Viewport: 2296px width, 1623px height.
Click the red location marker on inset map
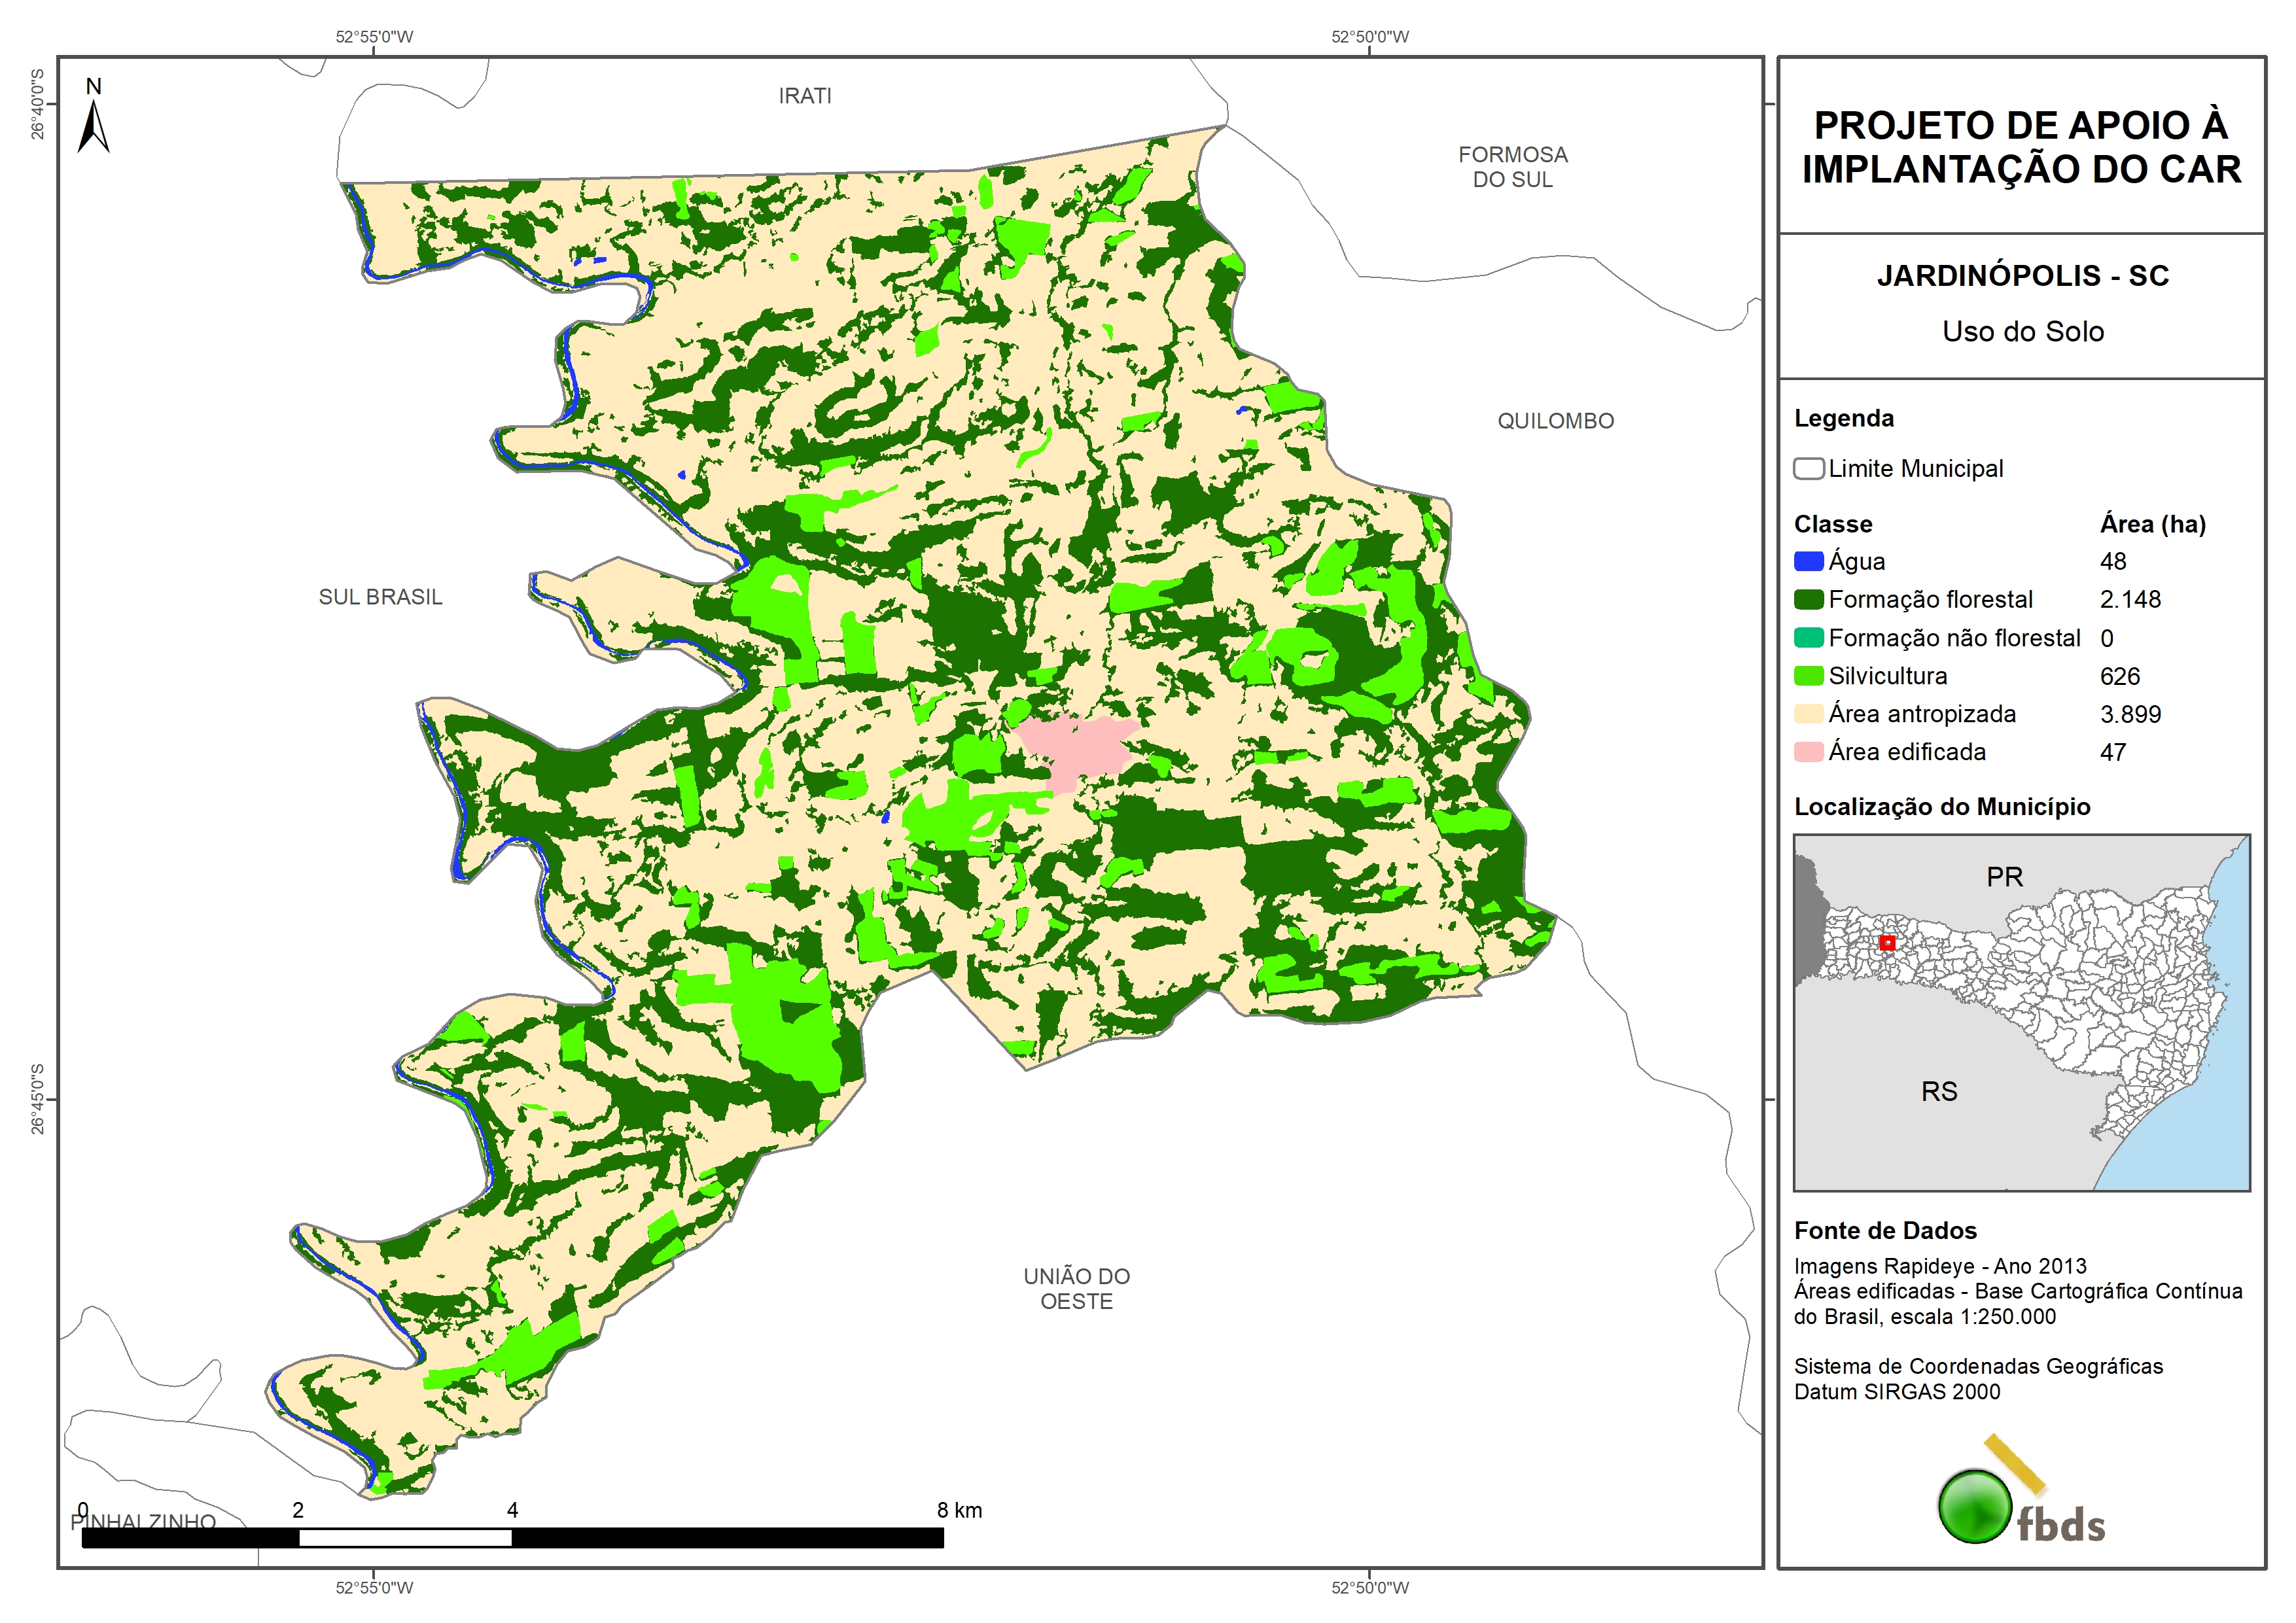pyautogui.click(x=1887, y=943)
